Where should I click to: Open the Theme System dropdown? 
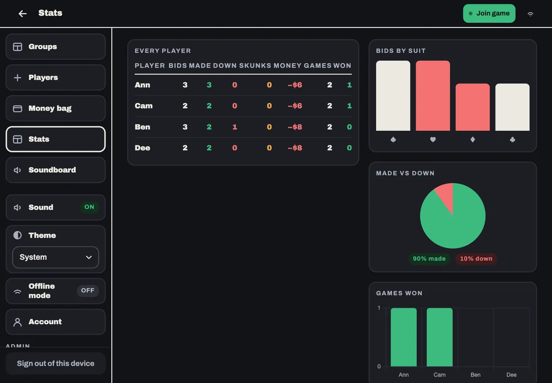(56, 257)
